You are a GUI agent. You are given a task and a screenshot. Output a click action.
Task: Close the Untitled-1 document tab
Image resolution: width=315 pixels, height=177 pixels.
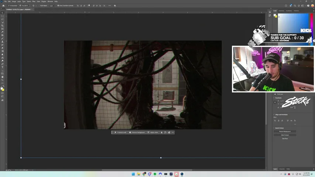[33, 10]
